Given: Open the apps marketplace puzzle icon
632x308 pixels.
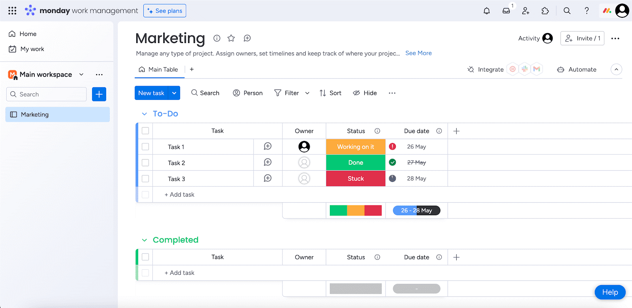Looking at the screenshot, I should coord(545,11).
